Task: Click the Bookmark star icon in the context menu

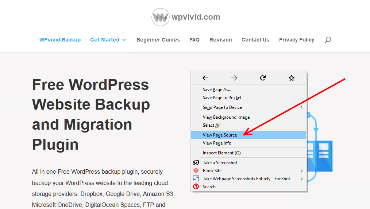Action: (292, 78)
